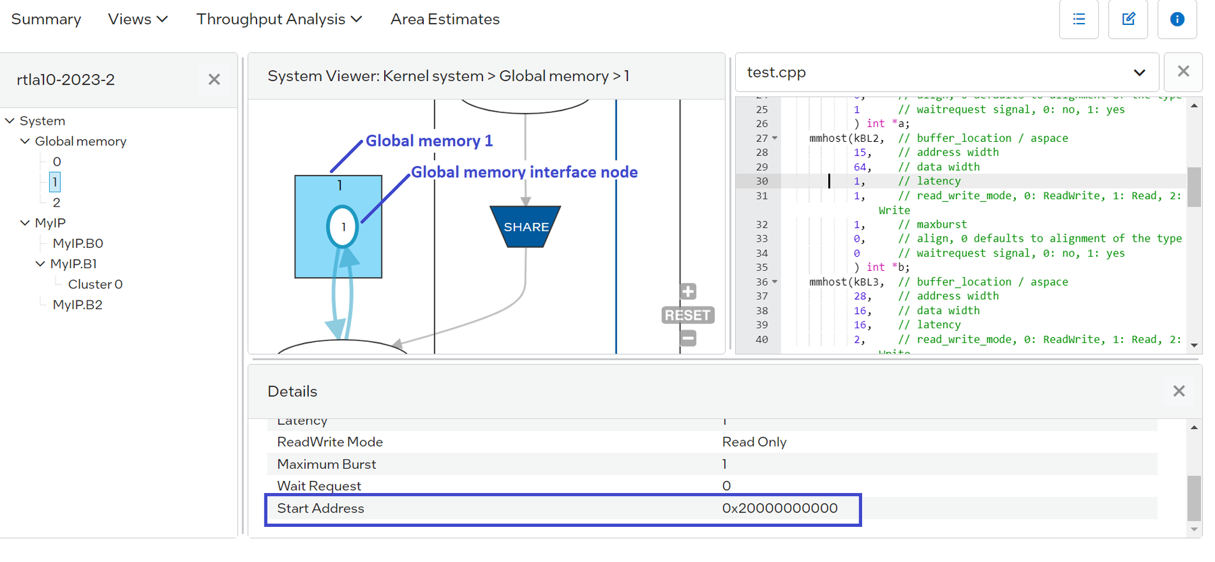Click the list view icon in top toolbar
This screenshot has height=562, width=1215.
[1078, 20]
